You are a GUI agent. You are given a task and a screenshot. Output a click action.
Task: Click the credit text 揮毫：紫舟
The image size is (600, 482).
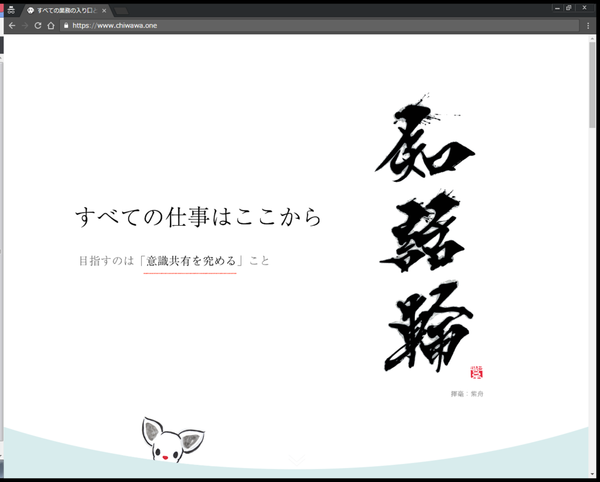click(x=467, y=393)
